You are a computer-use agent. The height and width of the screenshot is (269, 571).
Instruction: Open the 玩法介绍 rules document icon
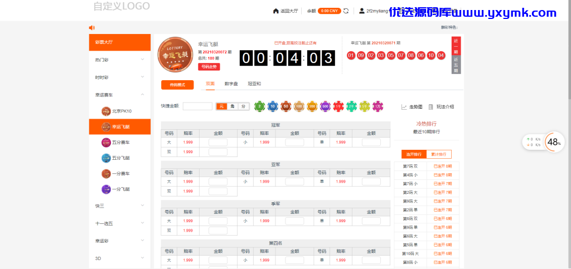(x=431, y=107)
